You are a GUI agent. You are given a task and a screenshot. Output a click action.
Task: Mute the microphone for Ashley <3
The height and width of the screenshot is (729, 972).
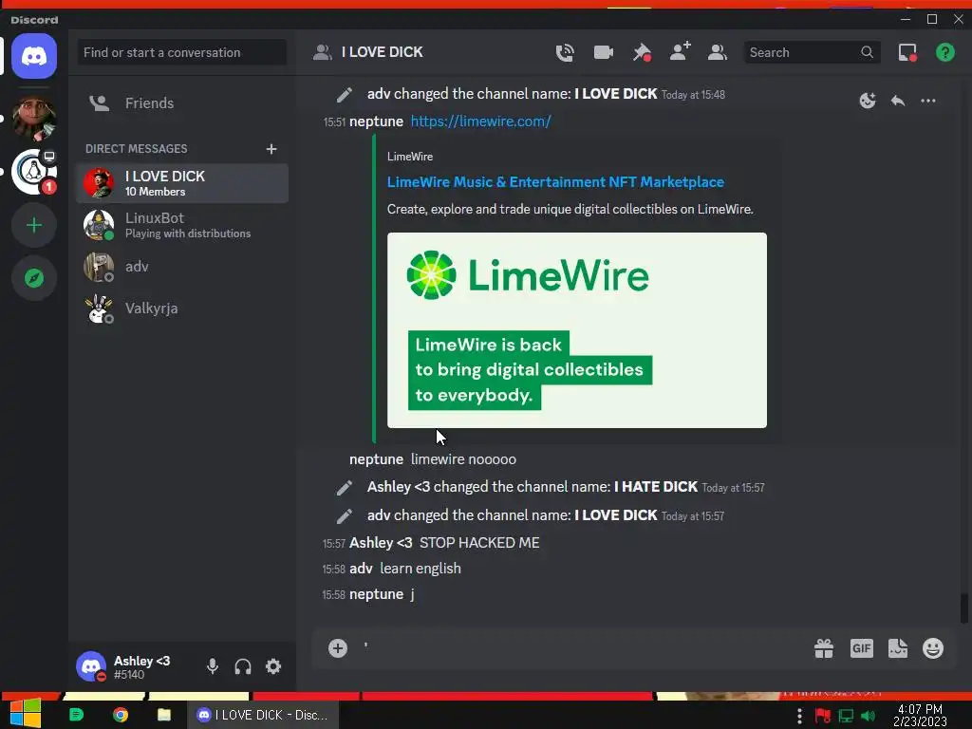(x=213, y=666)
